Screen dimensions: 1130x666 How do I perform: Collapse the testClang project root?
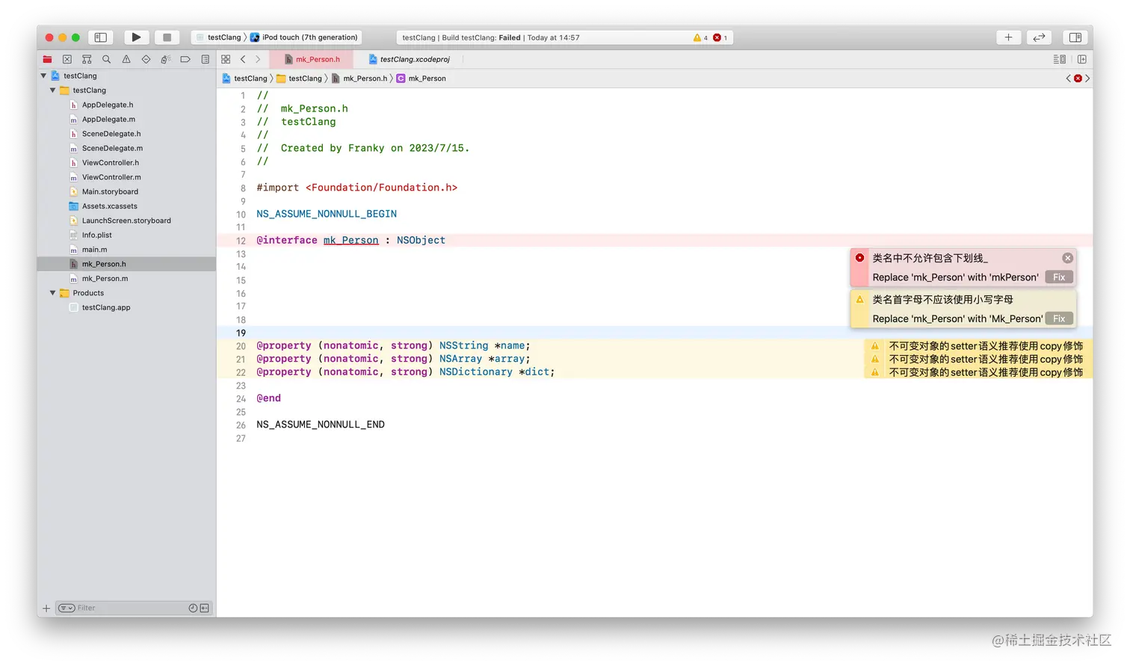43,75
